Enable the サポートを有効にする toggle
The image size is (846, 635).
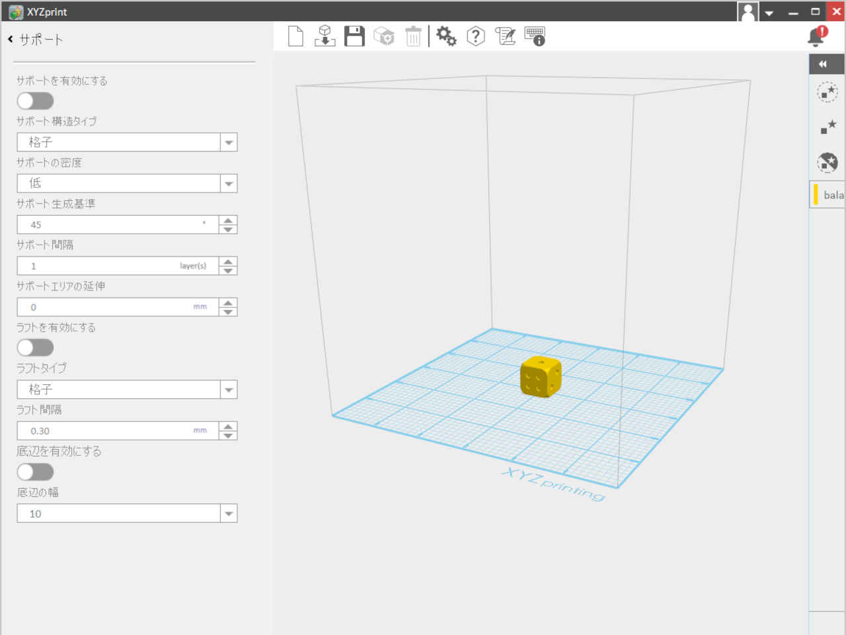click(35, 101)
